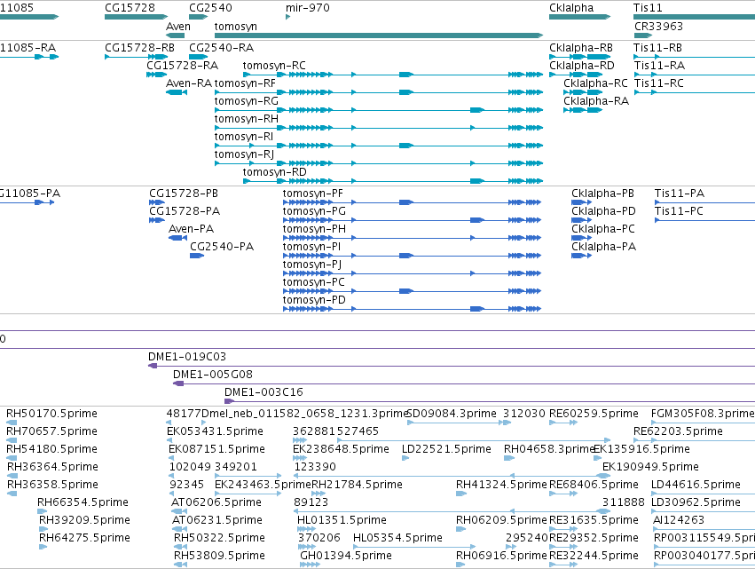Click the CG15728-RA transcript label

[182, 66]
